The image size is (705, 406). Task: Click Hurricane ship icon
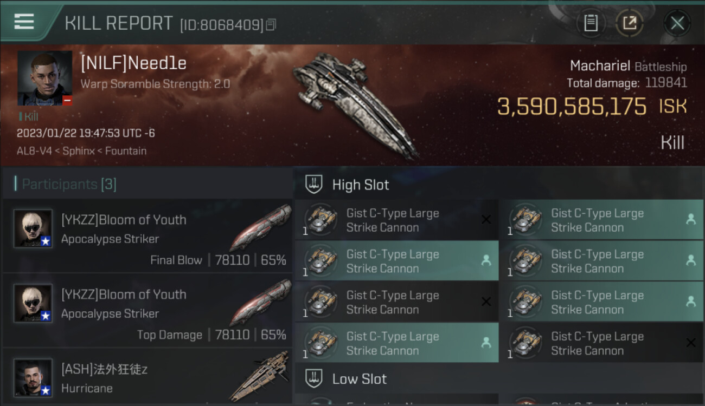259,376
